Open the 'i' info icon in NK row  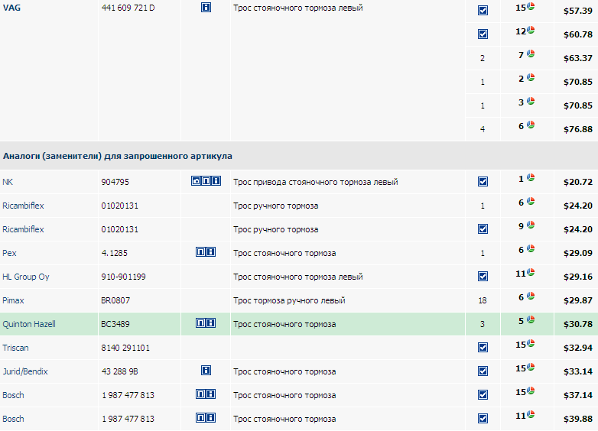click(x=216, y=180)
